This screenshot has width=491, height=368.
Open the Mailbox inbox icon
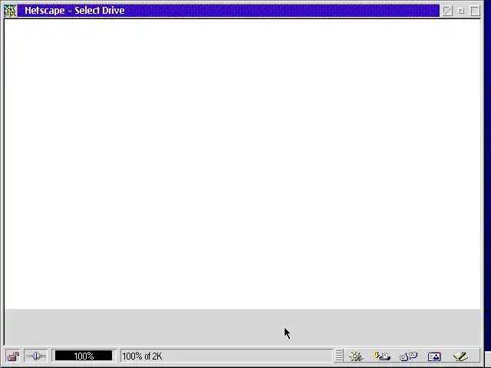tap(382, 356)
